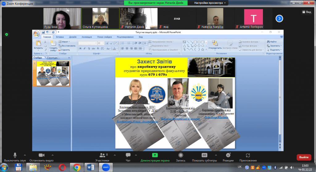Viewport: 316px width, 172px height.
Task: Start screen sharing with Демонстрация экрана
Action: (155, 157)
